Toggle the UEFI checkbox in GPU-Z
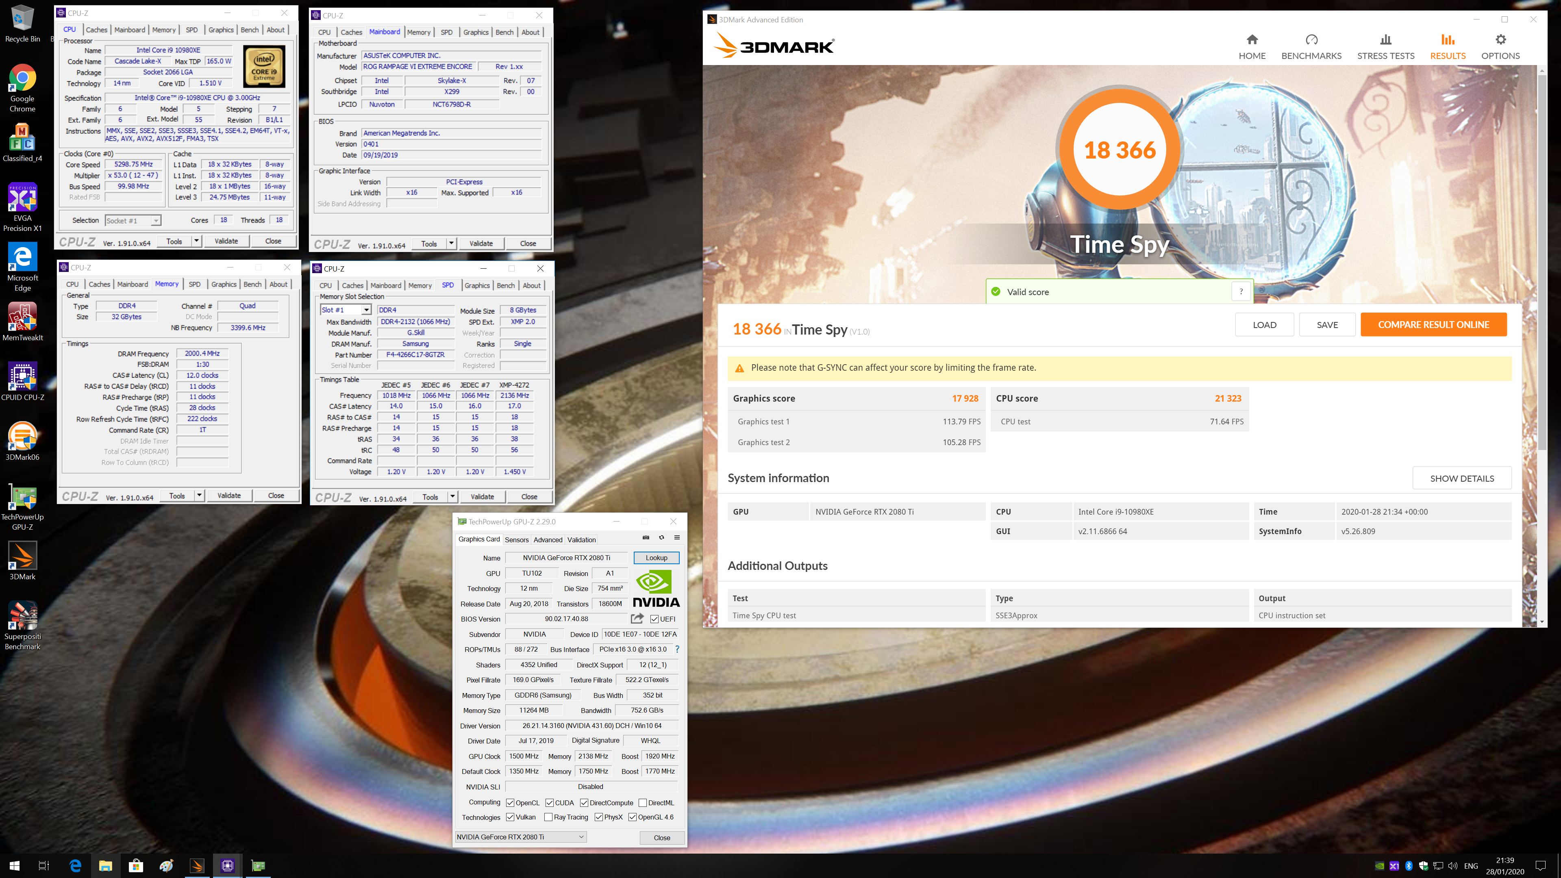The image size is (1561, 878). 654,619
